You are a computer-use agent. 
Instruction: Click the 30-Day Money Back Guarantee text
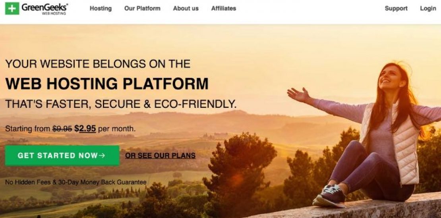coord(103,182)
